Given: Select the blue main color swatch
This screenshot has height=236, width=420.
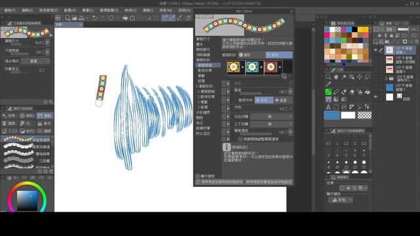Looking at the screenshot, I should point(331,115).
